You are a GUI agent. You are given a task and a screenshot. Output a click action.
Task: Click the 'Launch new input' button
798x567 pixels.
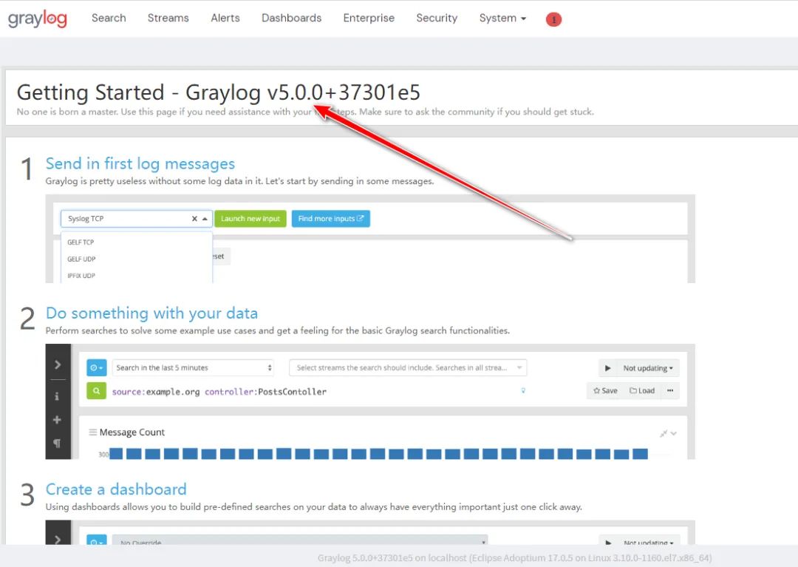click(x=250, y=218)
